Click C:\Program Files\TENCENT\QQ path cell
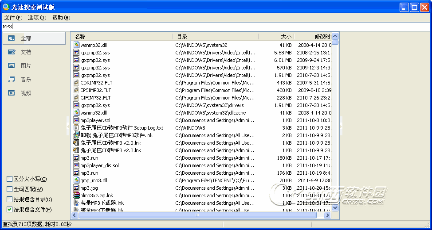 pos(215,180)
